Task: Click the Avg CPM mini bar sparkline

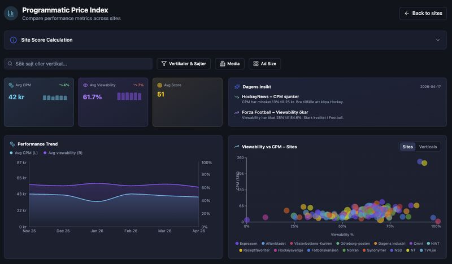Action: 55,98
